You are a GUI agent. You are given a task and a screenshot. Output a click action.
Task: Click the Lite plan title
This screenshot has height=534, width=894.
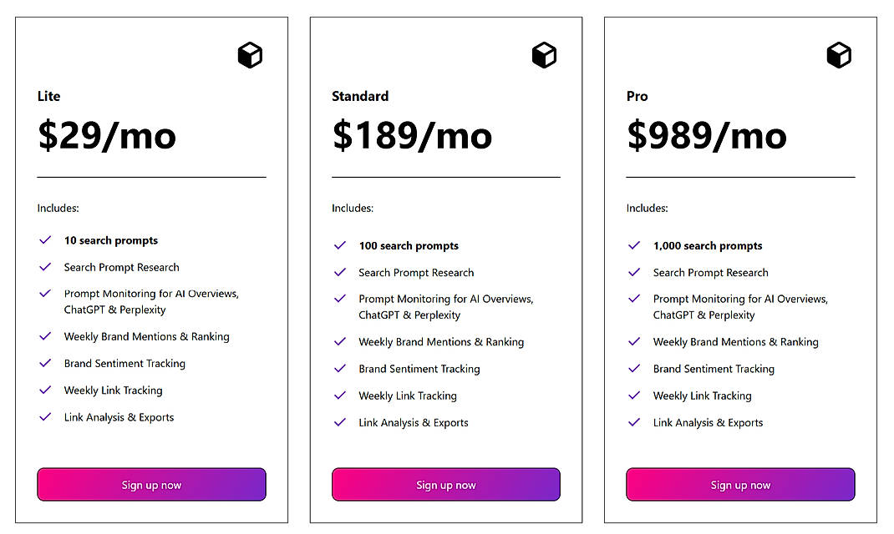[49, 96]
